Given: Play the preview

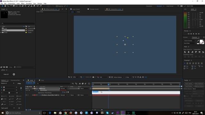Looking at the screenshot, I should click(193, 34).
